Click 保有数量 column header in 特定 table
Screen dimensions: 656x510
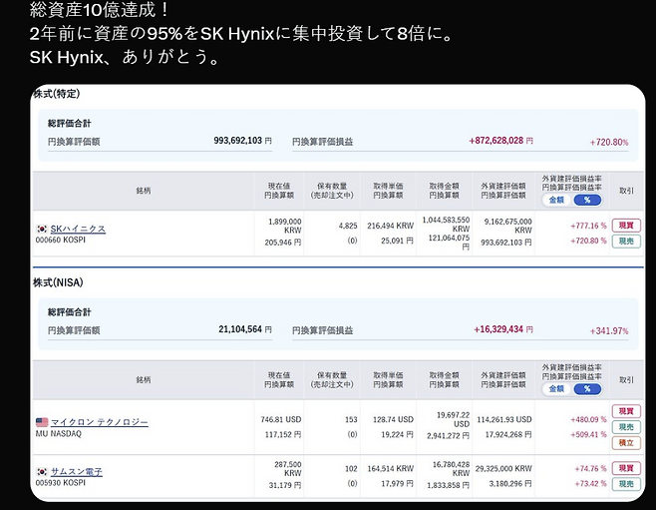(332, 191)
